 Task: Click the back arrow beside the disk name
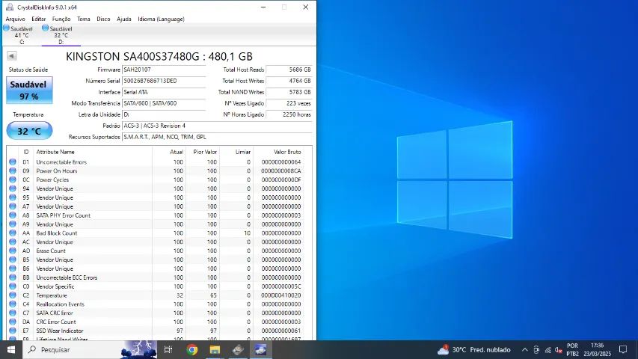click(x=12, y=56)
